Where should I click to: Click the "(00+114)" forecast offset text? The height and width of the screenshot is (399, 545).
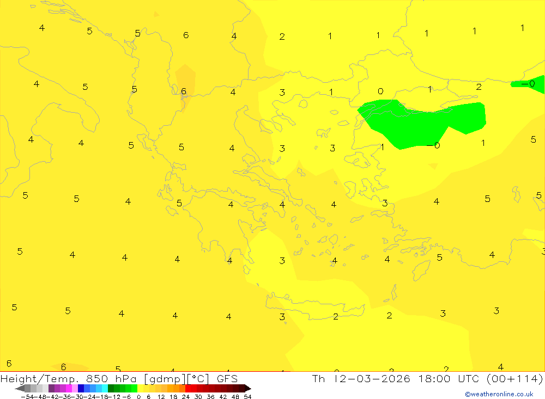[x=514, y=378]
